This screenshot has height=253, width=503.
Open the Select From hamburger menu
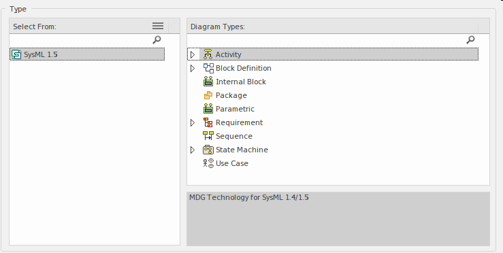coord(158,26)
